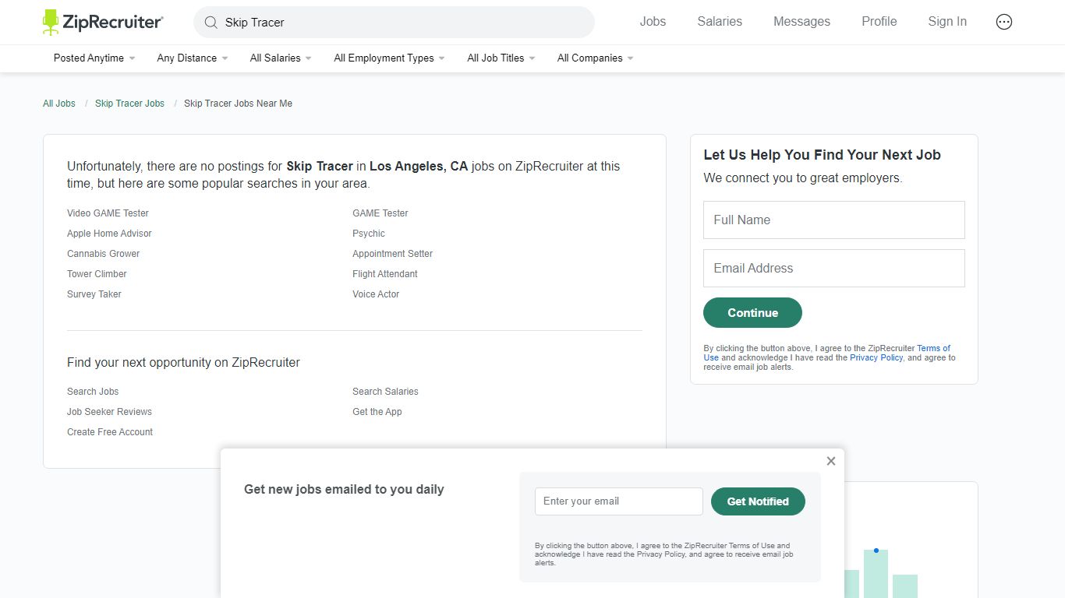Open Flight Attendant link
The width and height of the screenshot is (1065, 598).
(385, 274)
